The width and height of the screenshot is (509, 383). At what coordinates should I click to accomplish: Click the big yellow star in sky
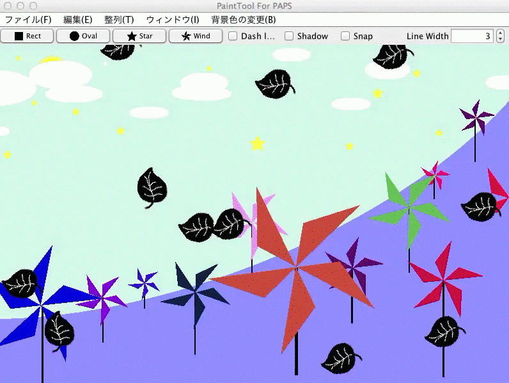pos(257,144)
